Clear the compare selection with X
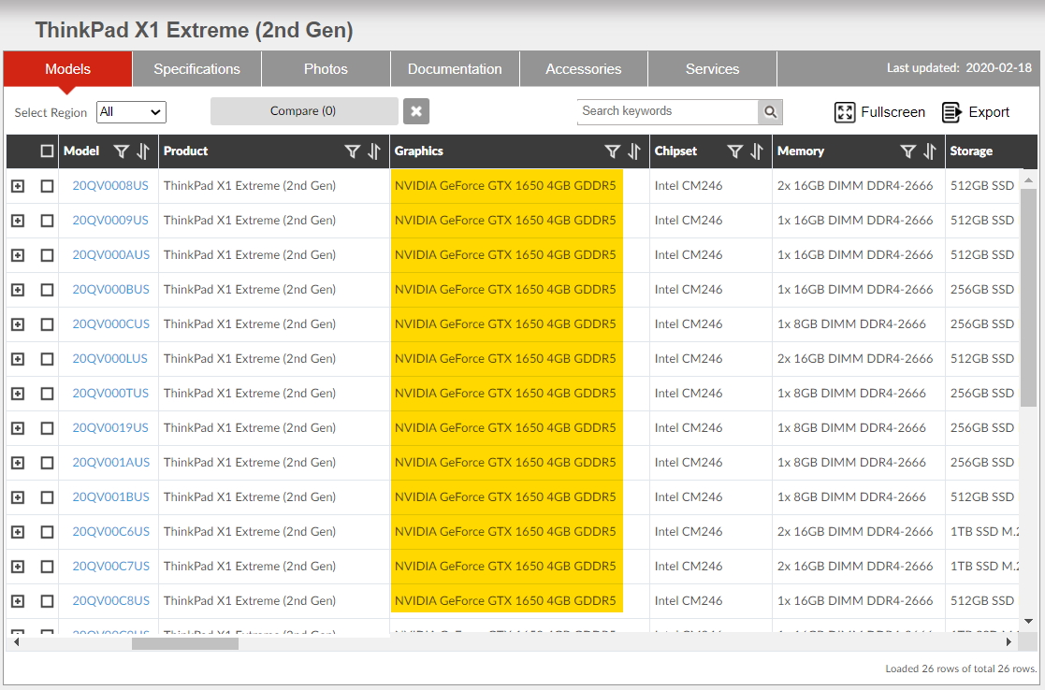The image size is (1045, 690). (416, 111)
